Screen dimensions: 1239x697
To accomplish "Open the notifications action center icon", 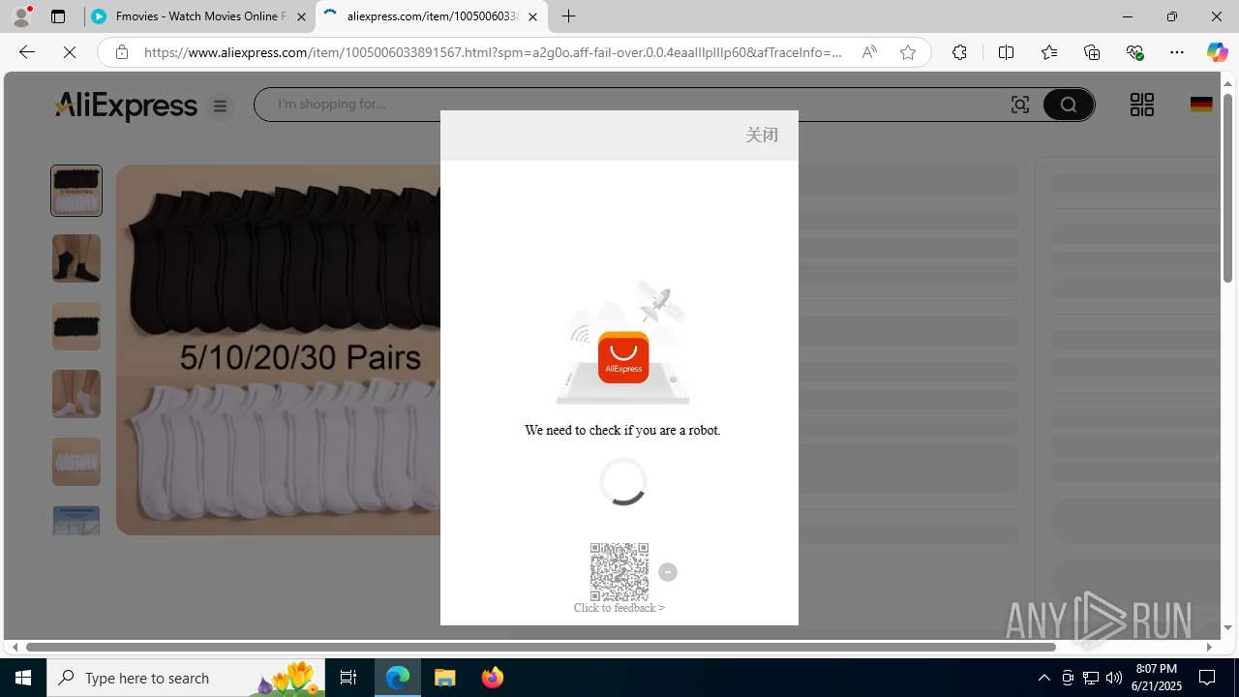I will [x=1208, y=678].
